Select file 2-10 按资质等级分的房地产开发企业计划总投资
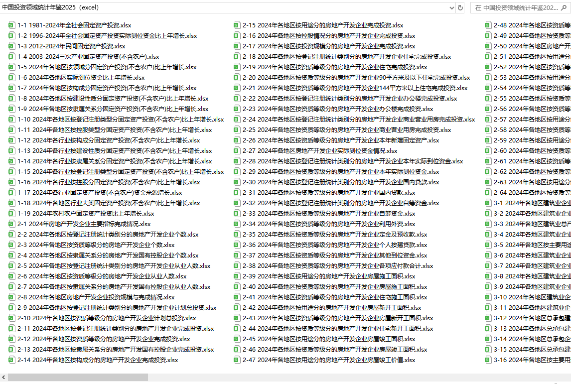The image size is (571, 384). (x=107, y=318)
